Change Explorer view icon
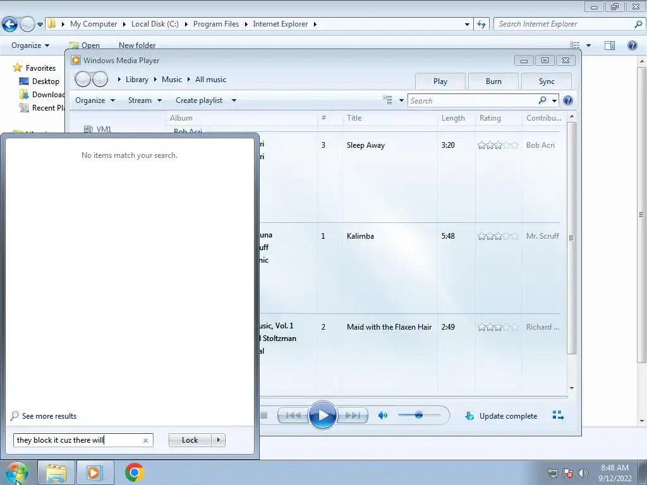This screenshot has height=485, width=647. pos(575,45)
